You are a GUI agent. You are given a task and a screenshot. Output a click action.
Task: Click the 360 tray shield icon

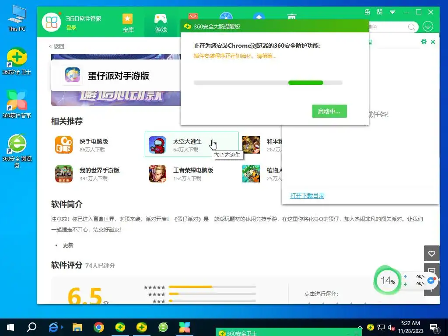(x=370, y=327)
